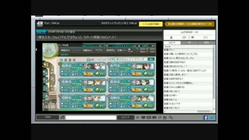Open player settings gear icon

pyautogui.click(x=171, y=117)
